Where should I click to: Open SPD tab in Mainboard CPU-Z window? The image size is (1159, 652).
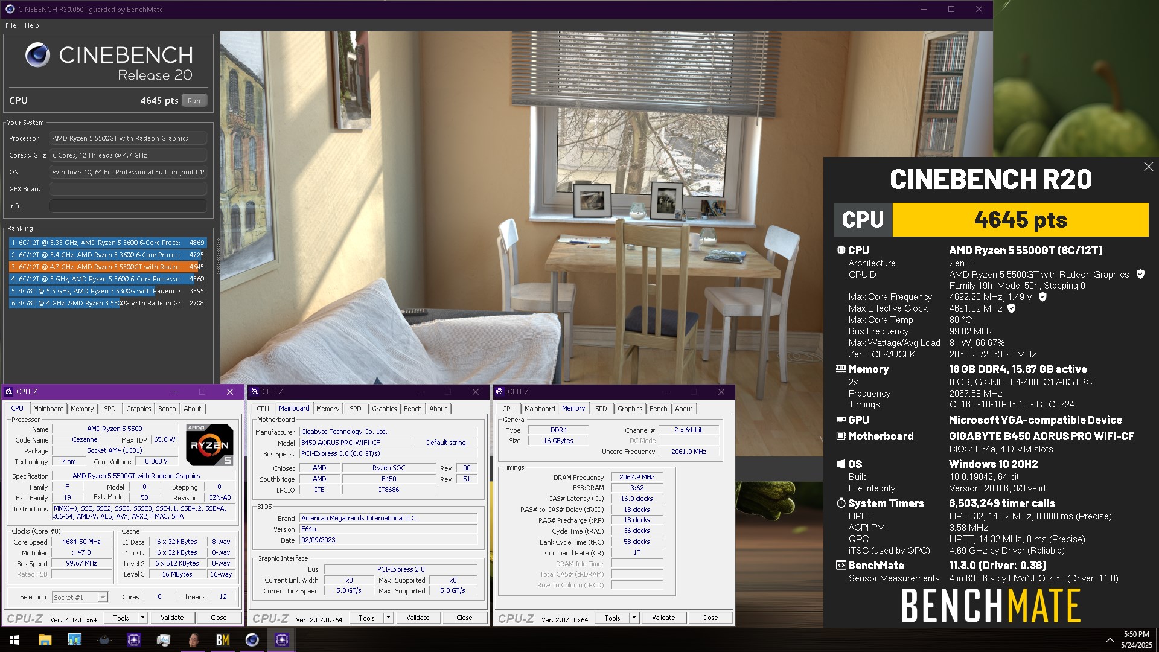356,409
